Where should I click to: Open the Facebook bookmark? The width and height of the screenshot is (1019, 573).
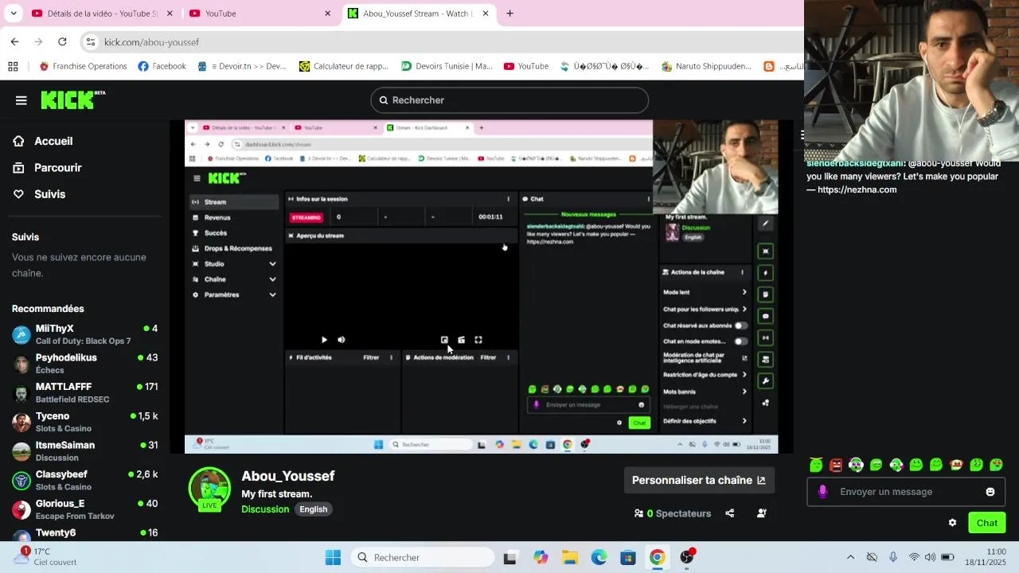(162, 66)
